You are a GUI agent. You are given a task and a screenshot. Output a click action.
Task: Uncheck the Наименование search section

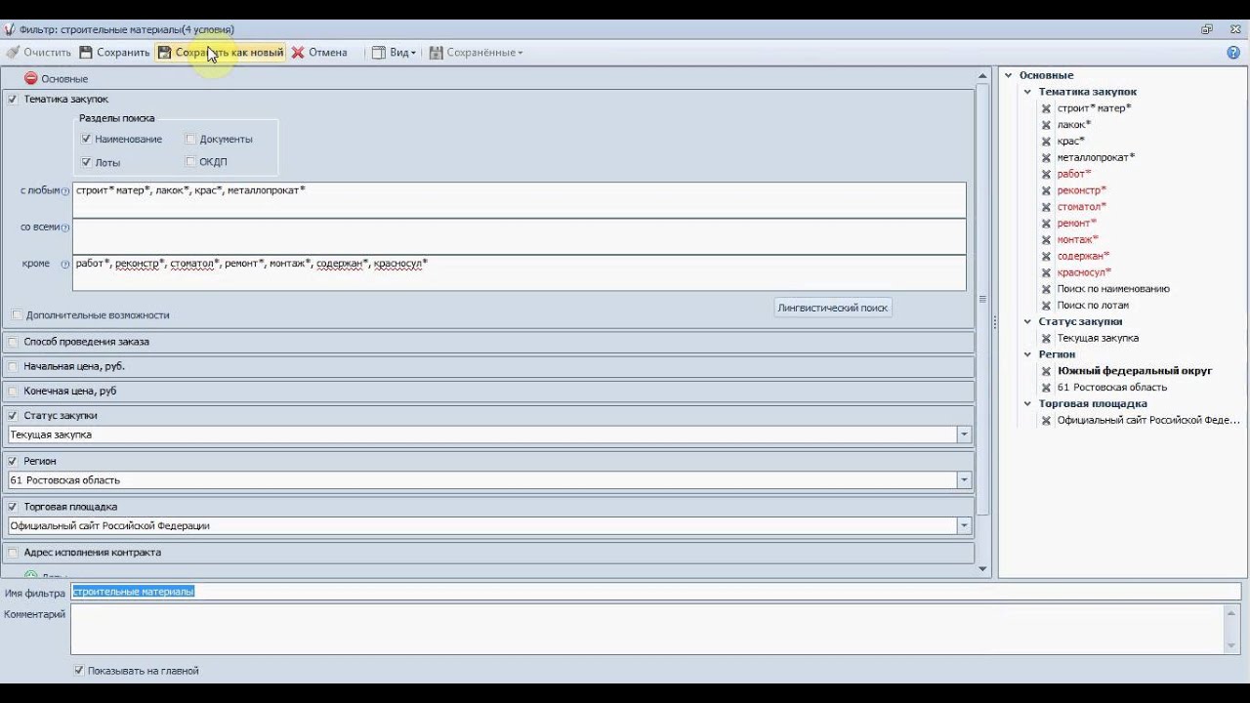coord(87,139)
